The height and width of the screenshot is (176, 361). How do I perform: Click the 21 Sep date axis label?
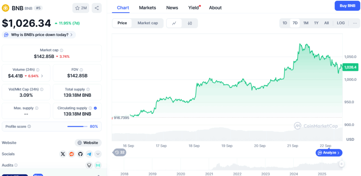pos(293,146)
